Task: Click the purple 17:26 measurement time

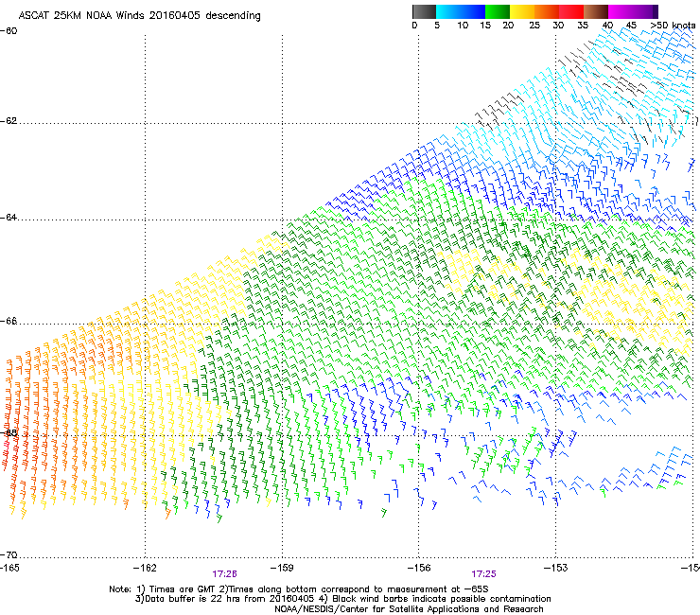Action: 224,574
